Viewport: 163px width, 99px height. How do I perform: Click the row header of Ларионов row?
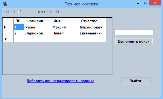coord(8,33)
